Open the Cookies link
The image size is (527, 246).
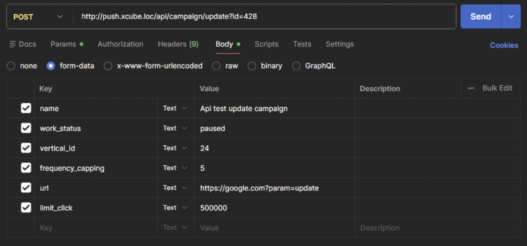(504, 45)
